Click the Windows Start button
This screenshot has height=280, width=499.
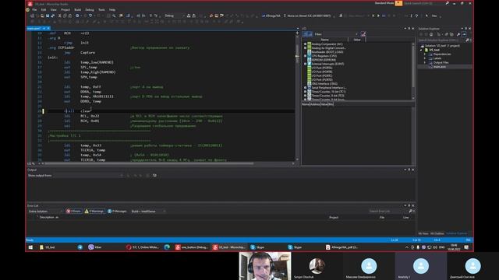[x=30, y=247]
